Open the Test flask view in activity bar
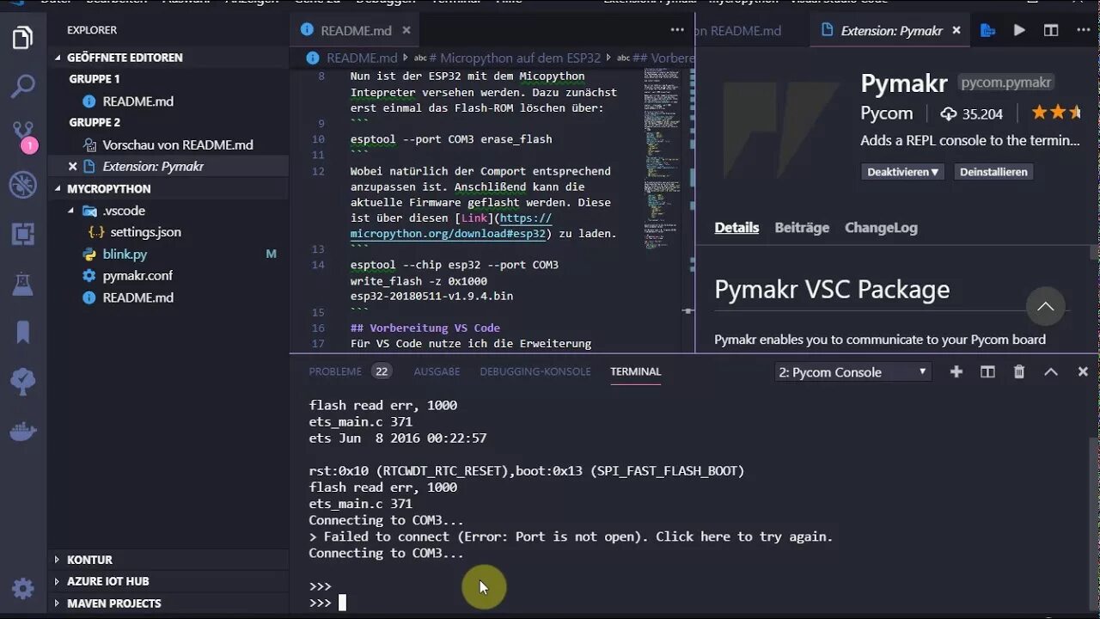Screen dimensions: 1100x619 [x=23, y=282]
